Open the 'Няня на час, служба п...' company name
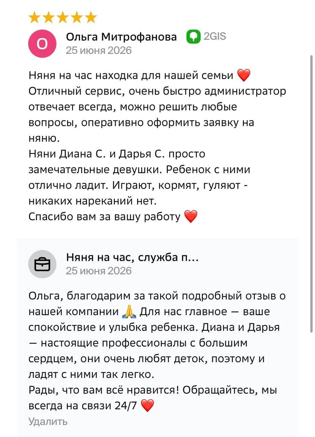The width and height of the screenshot is (315, 437). click(x=132, y=257)
